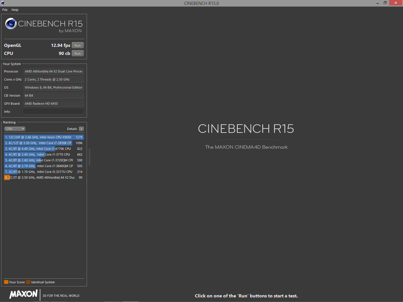This screenshot has width=403, height=302.
Task: Select ranking row AMD Athlon 64 X2
Action: click(44, 177)
